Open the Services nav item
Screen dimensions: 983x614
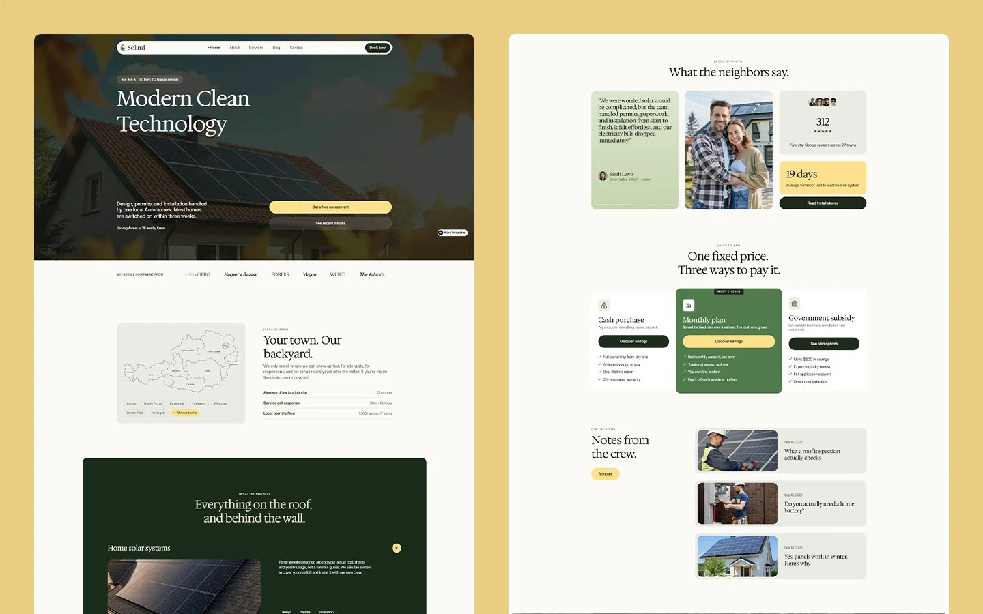(256, 48)
